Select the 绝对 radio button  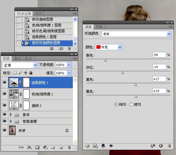(x=131, y=105)
